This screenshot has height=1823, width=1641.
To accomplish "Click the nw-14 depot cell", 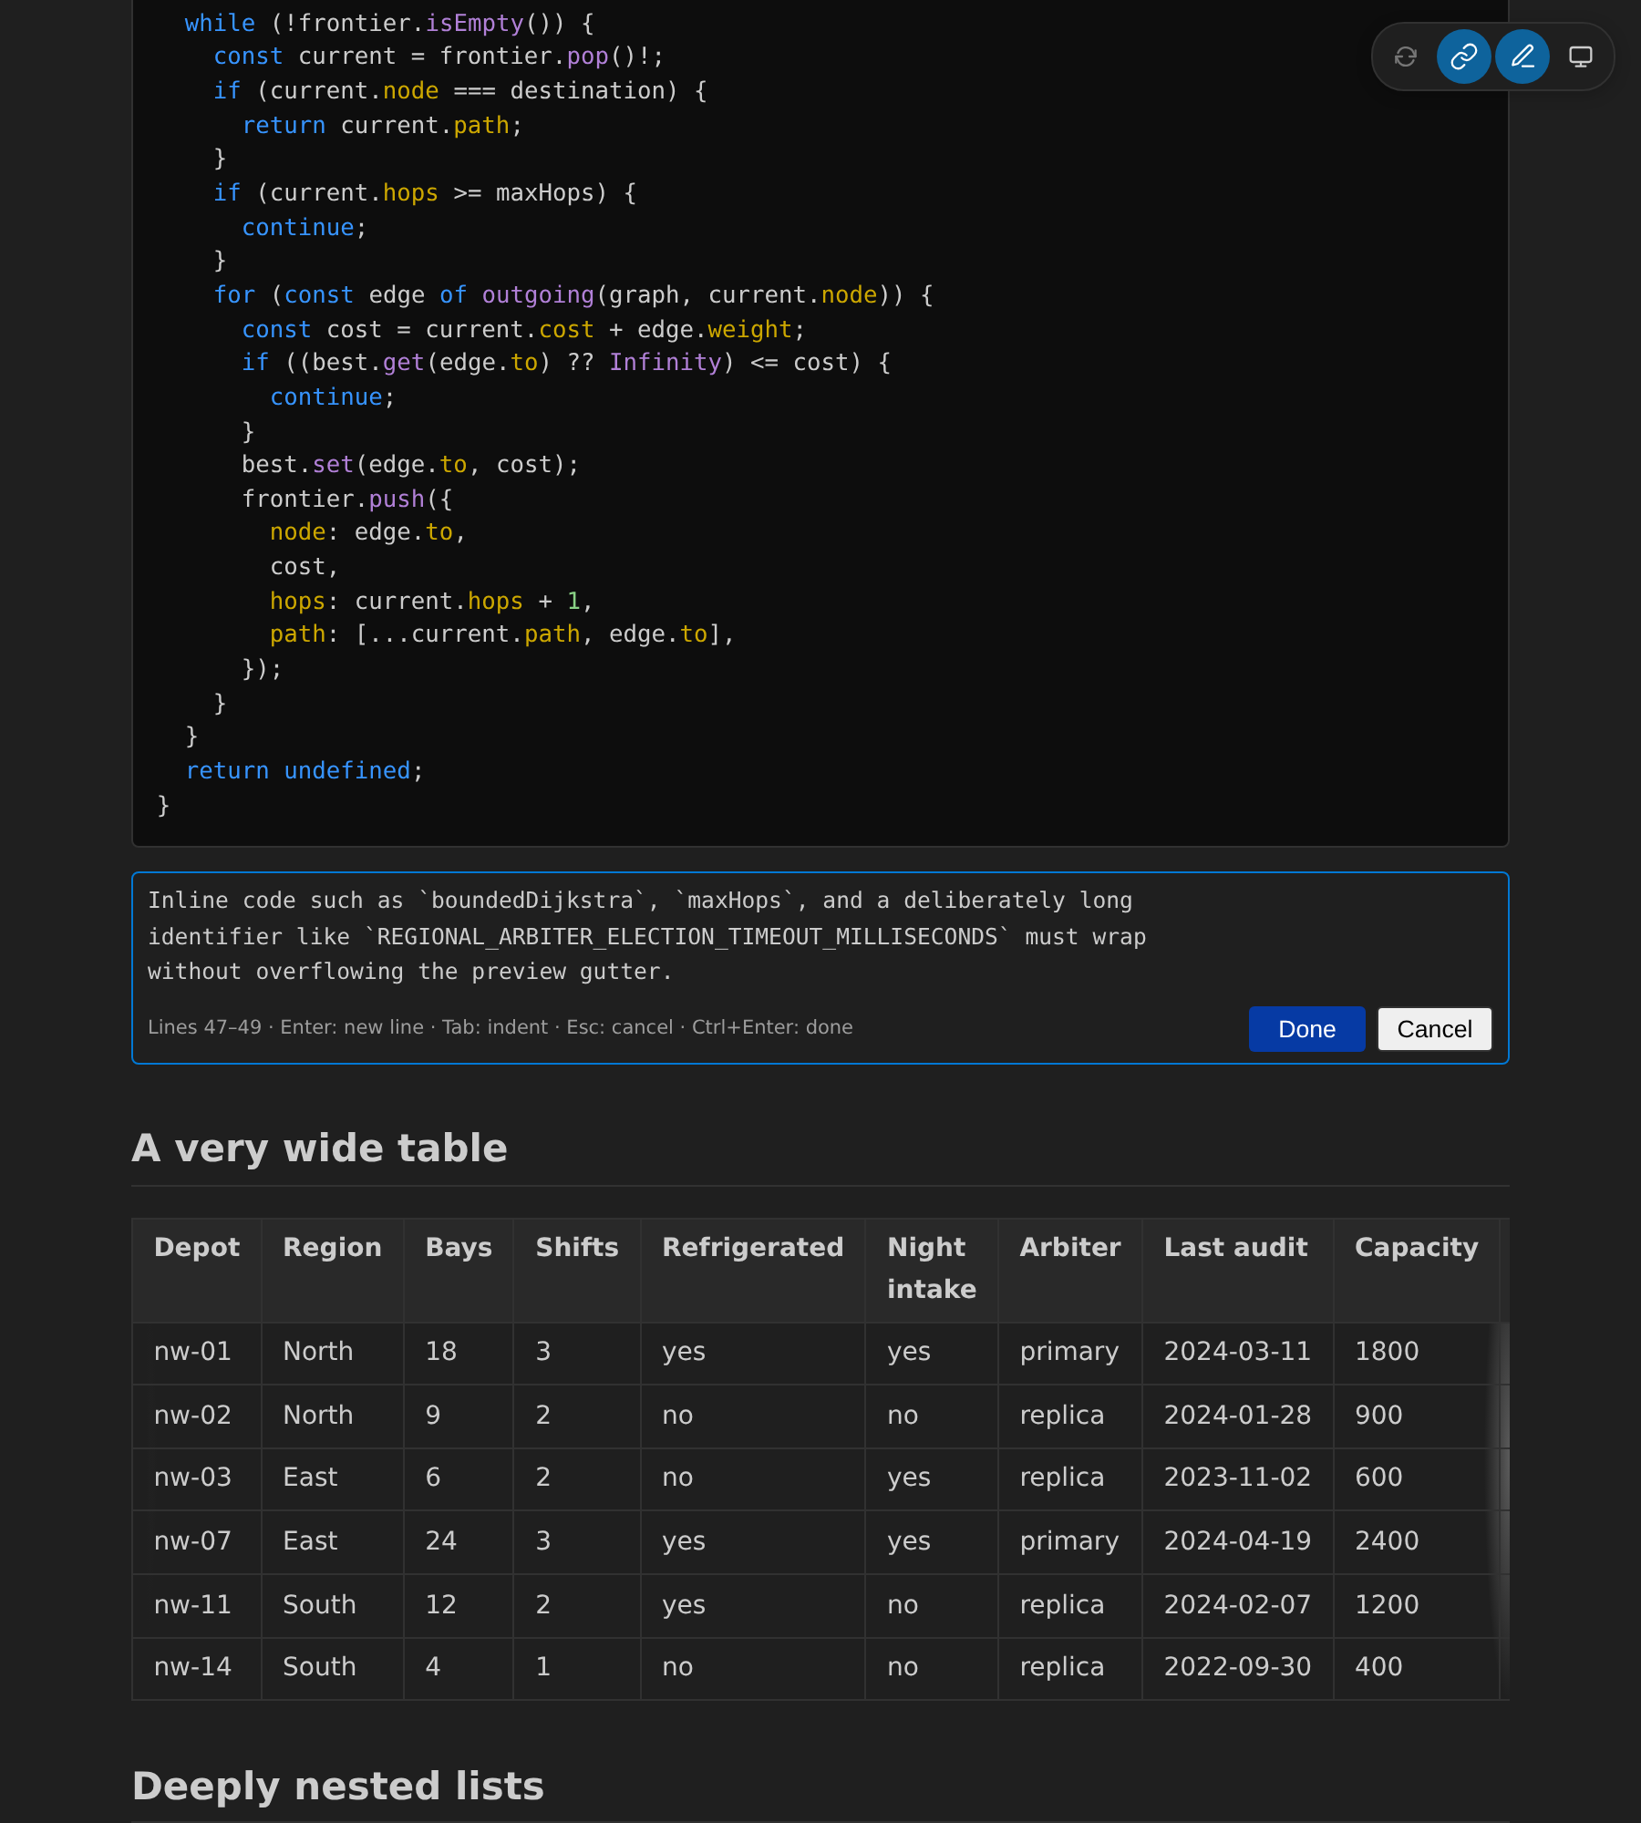I will tap(197, 1667).
